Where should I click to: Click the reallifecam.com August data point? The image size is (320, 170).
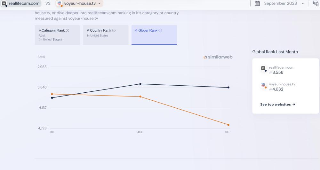coord(140,84)
